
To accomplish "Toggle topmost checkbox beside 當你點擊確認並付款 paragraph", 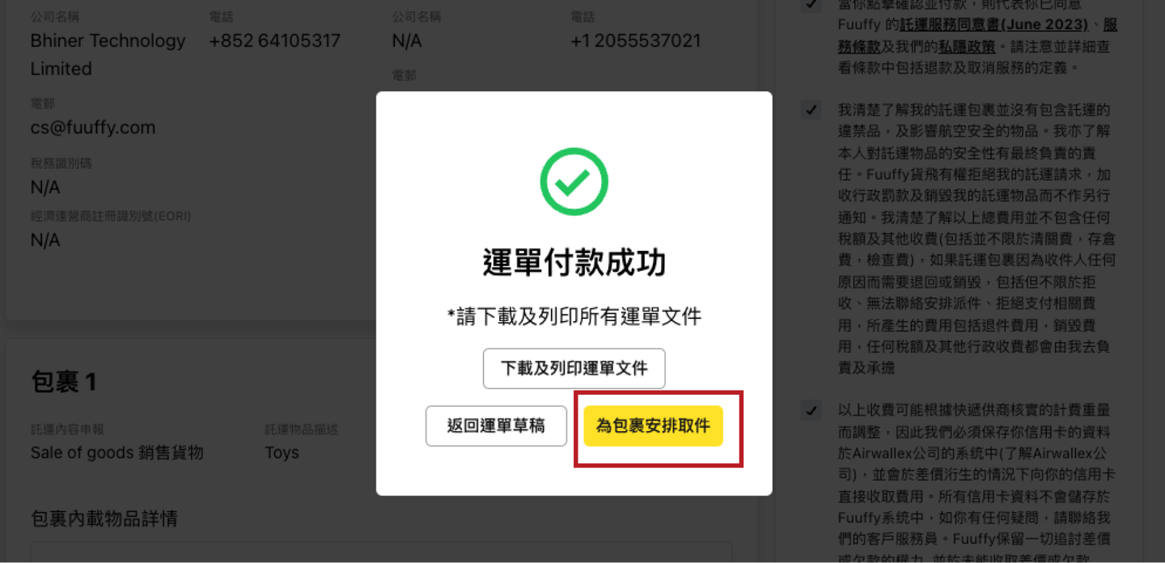I will 811,5.
